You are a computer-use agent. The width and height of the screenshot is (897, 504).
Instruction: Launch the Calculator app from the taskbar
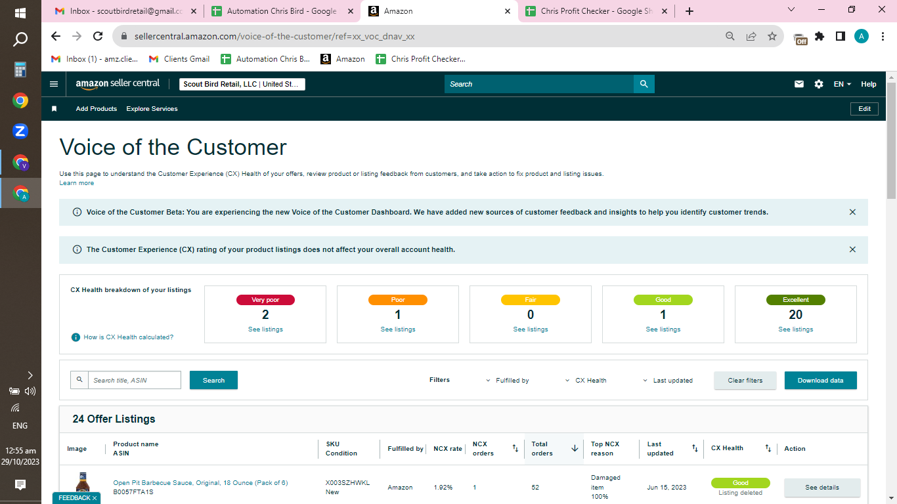pos(20,70)
